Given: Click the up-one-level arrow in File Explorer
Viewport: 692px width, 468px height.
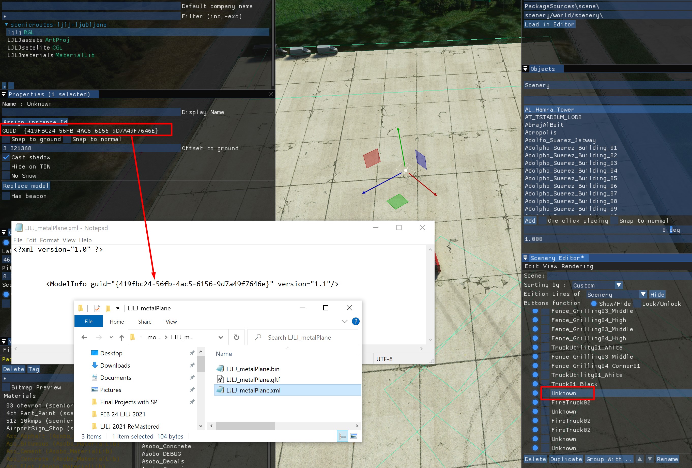Looking at the screenshot, I should [121, 337].
